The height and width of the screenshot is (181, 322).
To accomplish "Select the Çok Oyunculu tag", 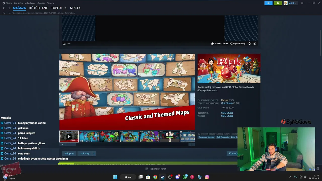I will (223, 137).
